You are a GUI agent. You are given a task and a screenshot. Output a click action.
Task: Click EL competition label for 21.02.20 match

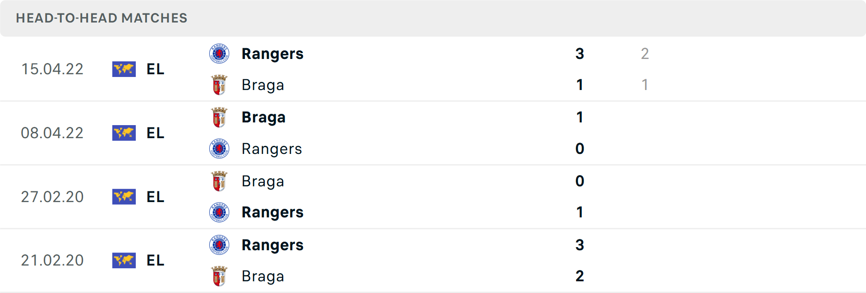pyautogui.click(x=155, y=261)
